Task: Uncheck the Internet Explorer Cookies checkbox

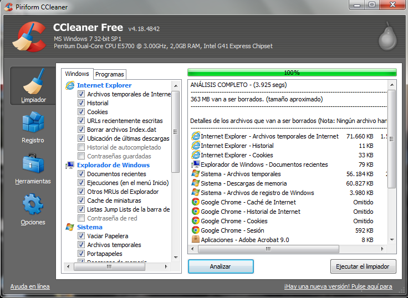Action: [x=81, y=112]
